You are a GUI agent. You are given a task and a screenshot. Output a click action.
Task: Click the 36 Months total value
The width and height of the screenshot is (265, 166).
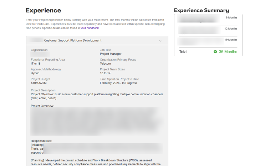(x=228, y=52)
